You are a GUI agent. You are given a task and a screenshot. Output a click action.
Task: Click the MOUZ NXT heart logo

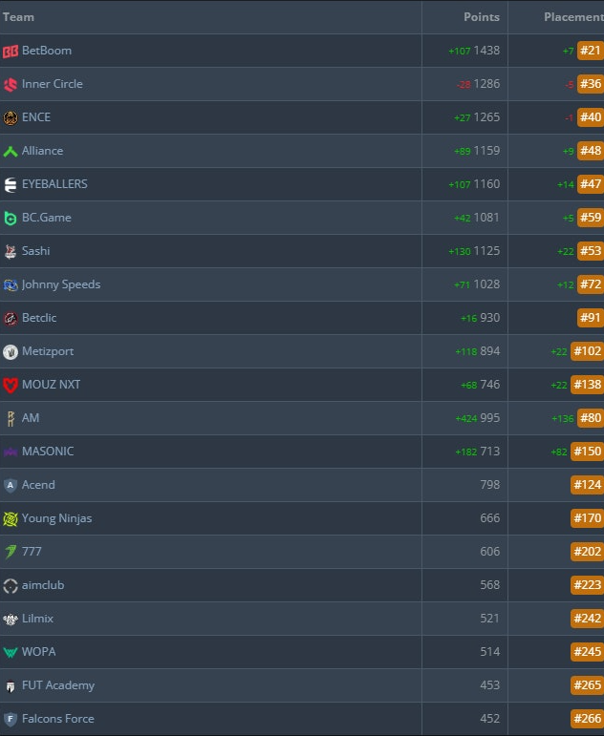pyautogui.click(x=11, y=385)
